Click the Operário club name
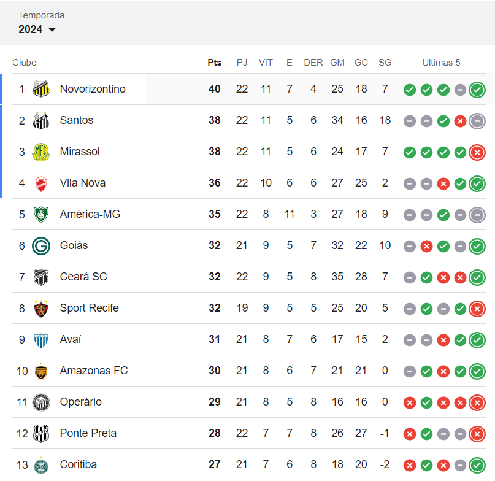 (x=81, y=402)
